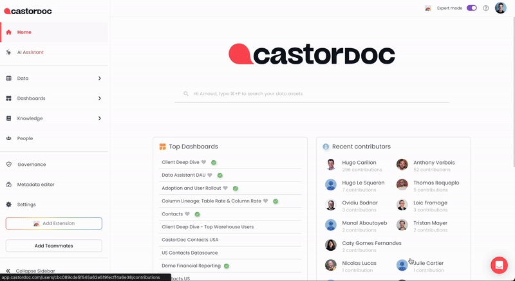Click the Add Teammates button
This screenshot has height=281, width=515.
53,246
